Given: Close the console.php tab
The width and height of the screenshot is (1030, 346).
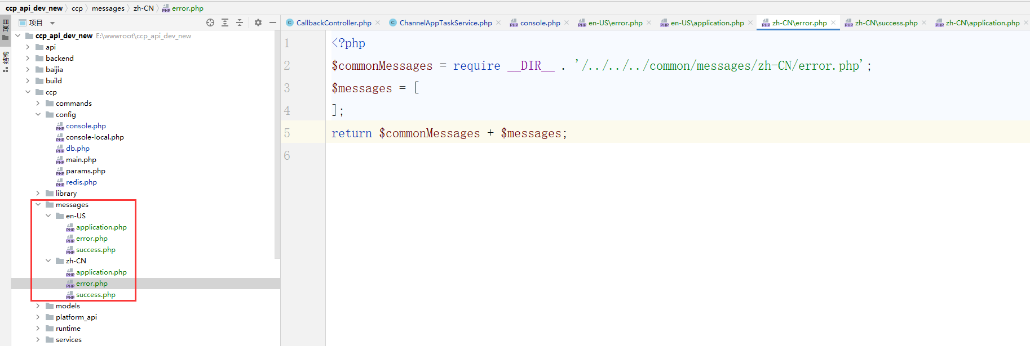Looking at the screenshot, I should [x=567, y=23].
